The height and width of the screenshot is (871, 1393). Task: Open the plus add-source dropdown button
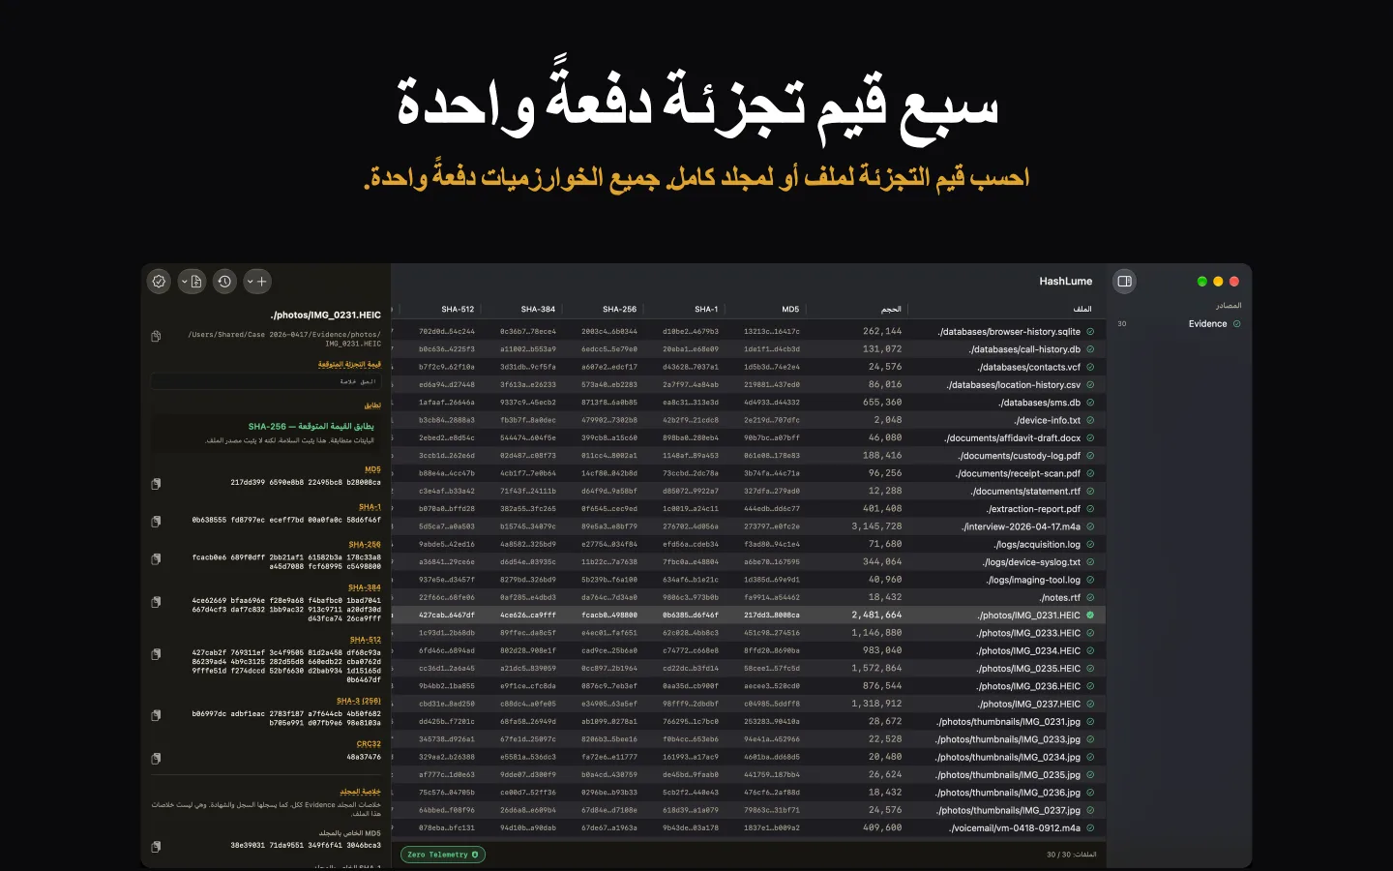[x=257, y=282]
